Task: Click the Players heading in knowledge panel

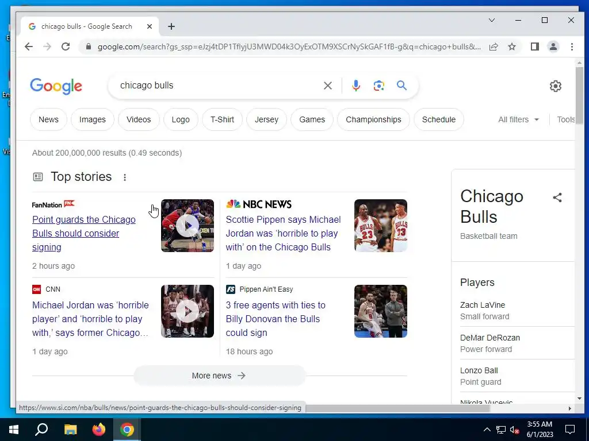Action: (x=477, y=283)
